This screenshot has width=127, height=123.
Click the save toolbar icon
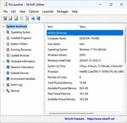(x=10, y=19)
